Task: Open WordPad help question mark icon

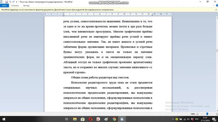Action: pos(217,5)
